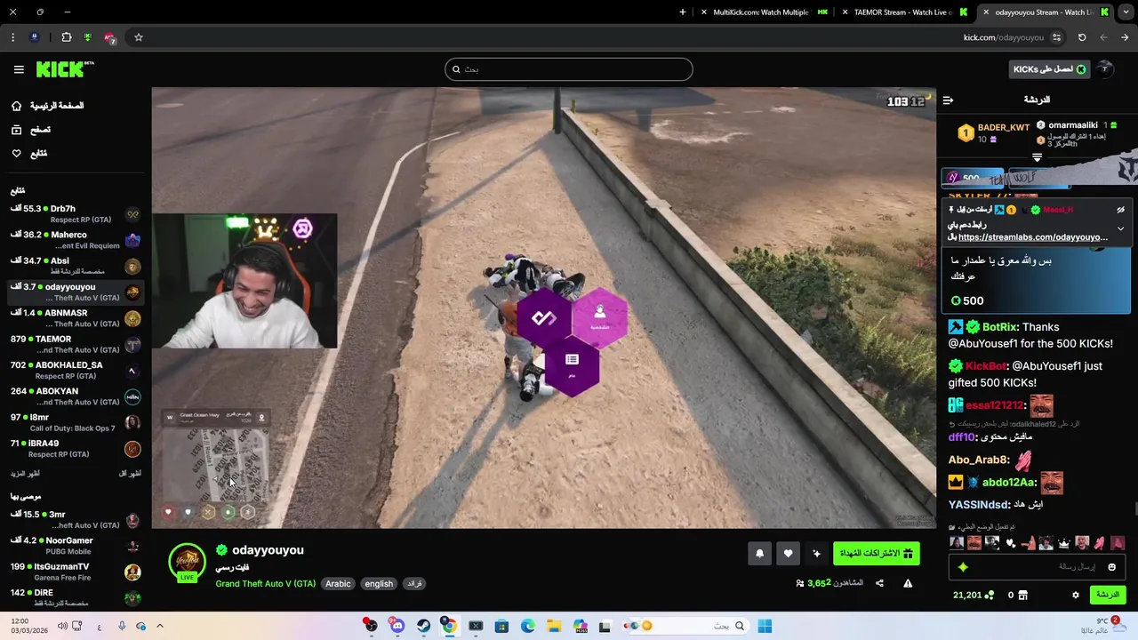Open the Browse sidebar item
Viewport: 1138px width, 640px height.
31,130
